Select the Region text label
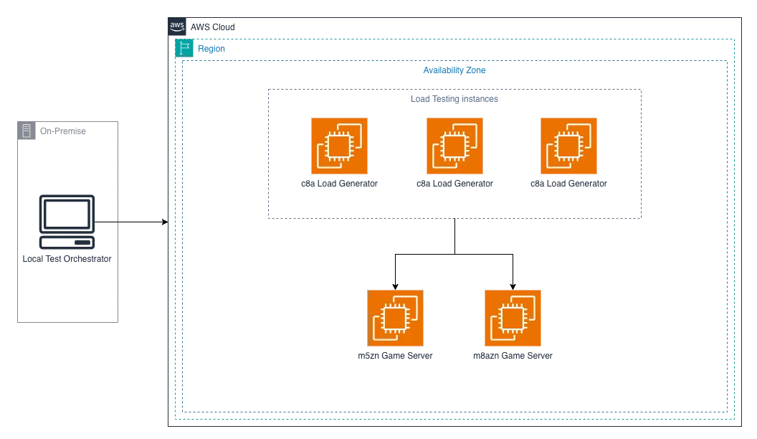 [x=211, y=49]
